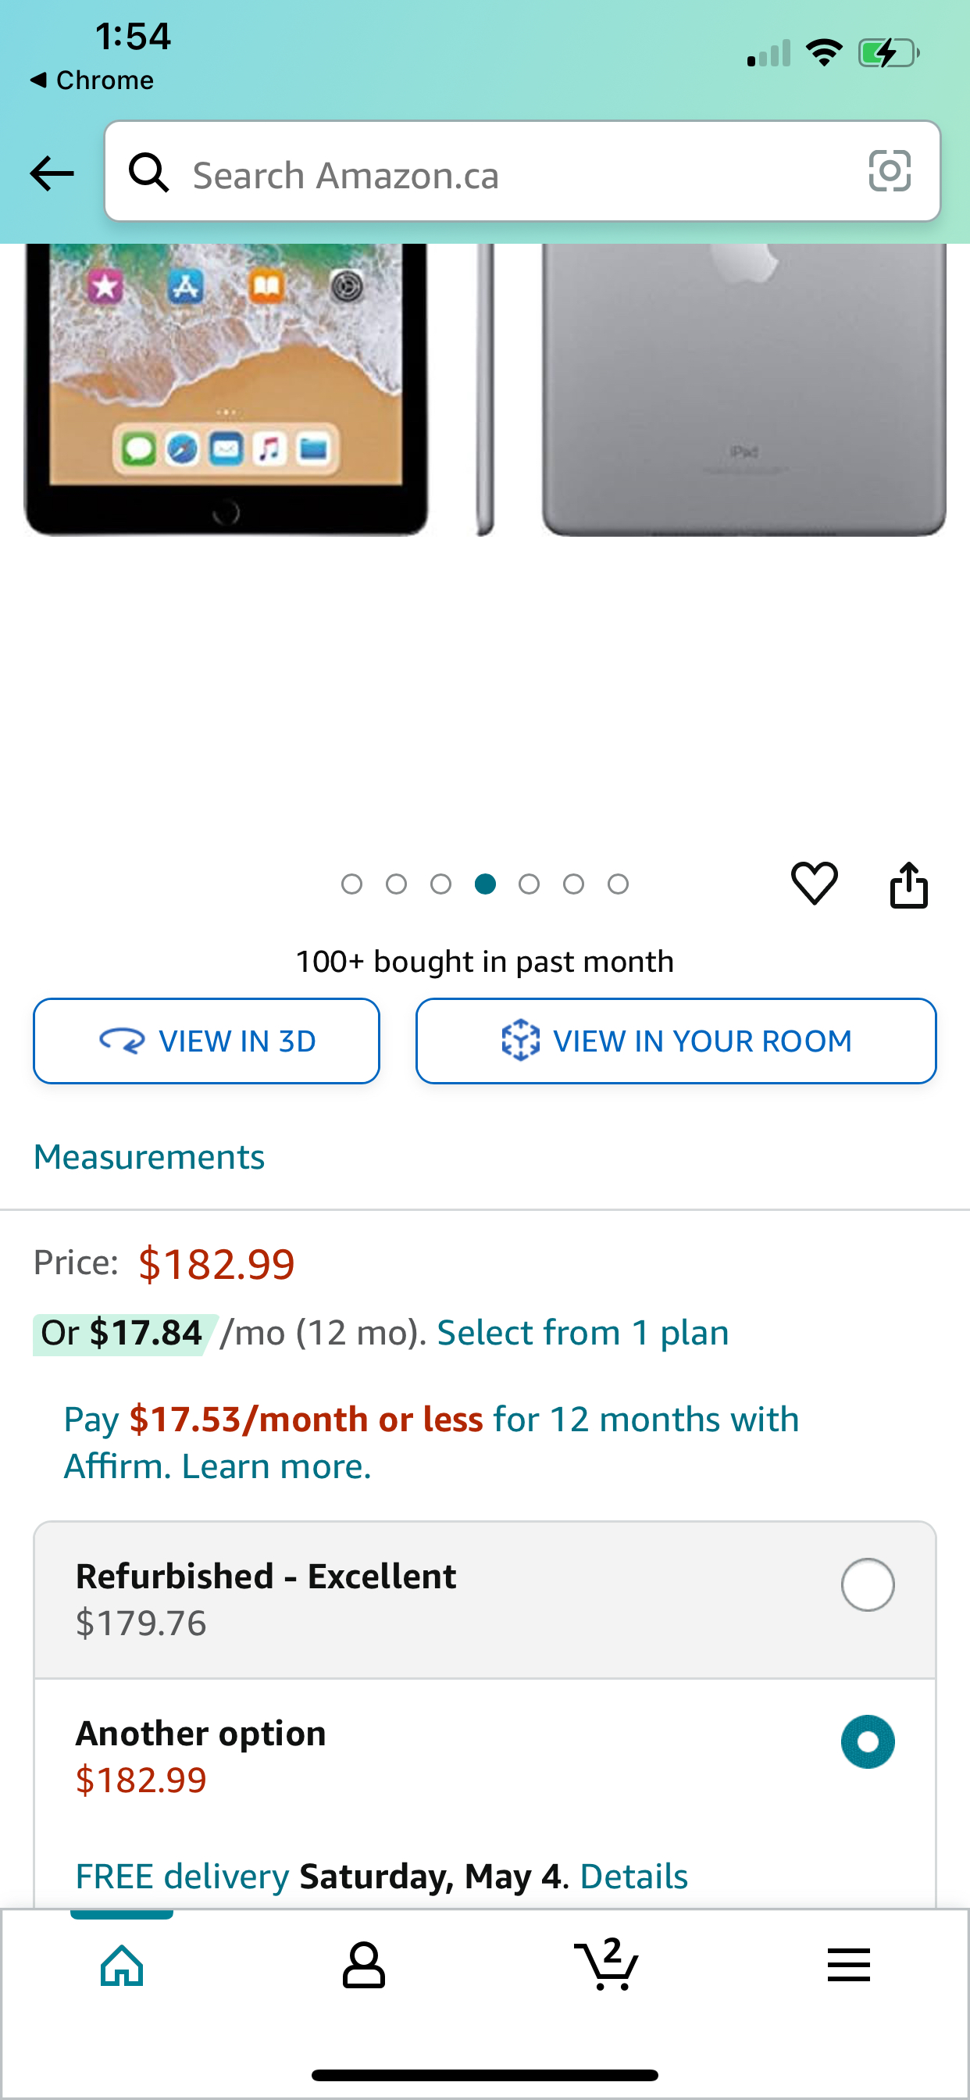Viewport: 970px width, 2100px height.
Task: Open Select from 1 plan
Action: (583, 1333)
